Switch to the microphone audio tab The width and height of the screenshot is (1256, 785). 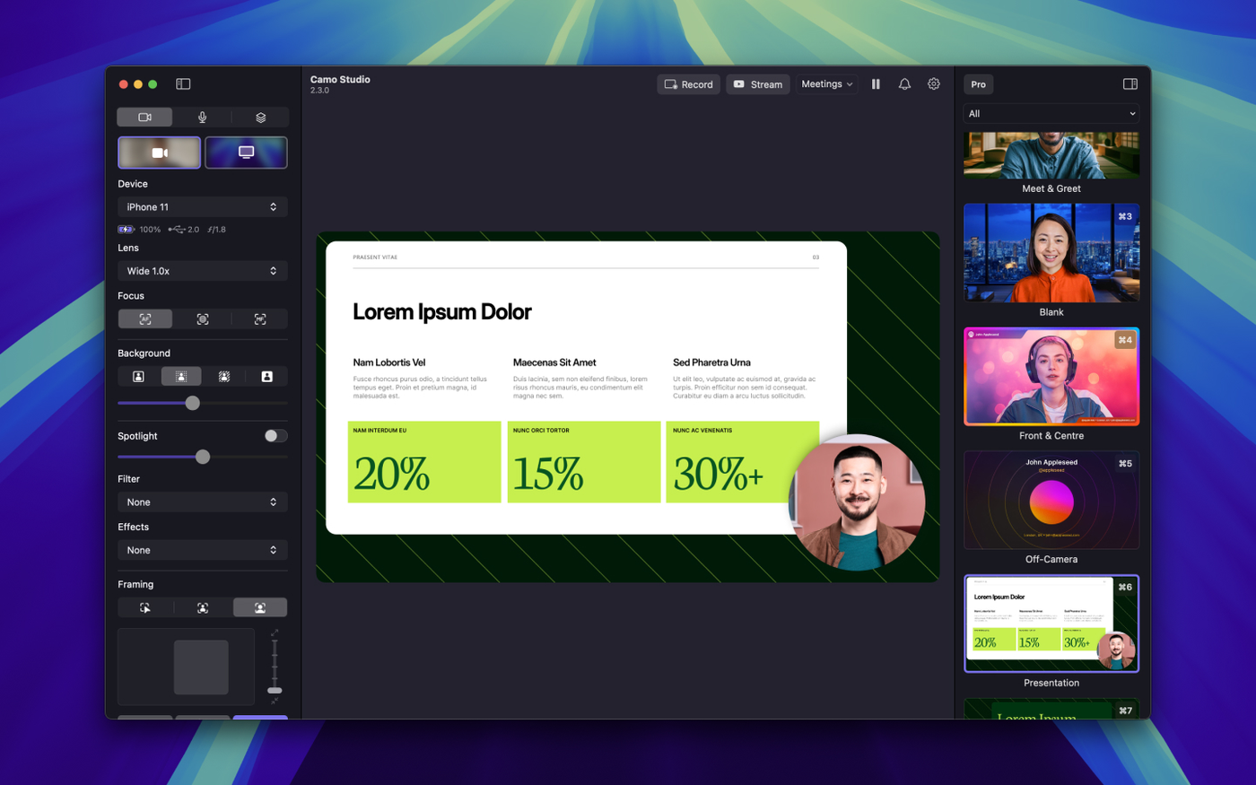(203, 118)
